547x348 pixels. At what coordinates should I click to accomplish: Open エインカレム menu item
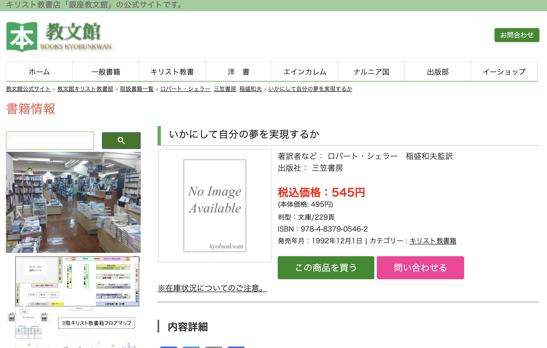pyautogui.click(x=305, y=72)
